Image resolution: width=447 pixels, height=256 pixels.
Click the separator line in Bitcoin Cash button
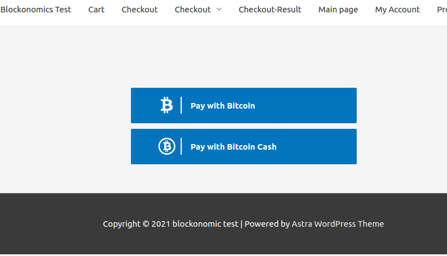(181, 146)
